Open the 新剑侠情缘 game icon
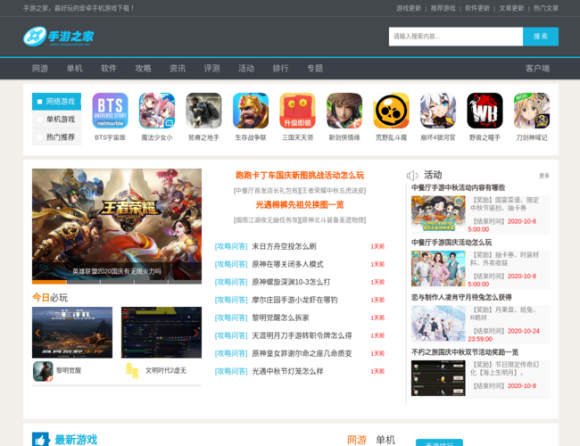The height and width of the screenshot is (446, 580). tap(344, 111)
